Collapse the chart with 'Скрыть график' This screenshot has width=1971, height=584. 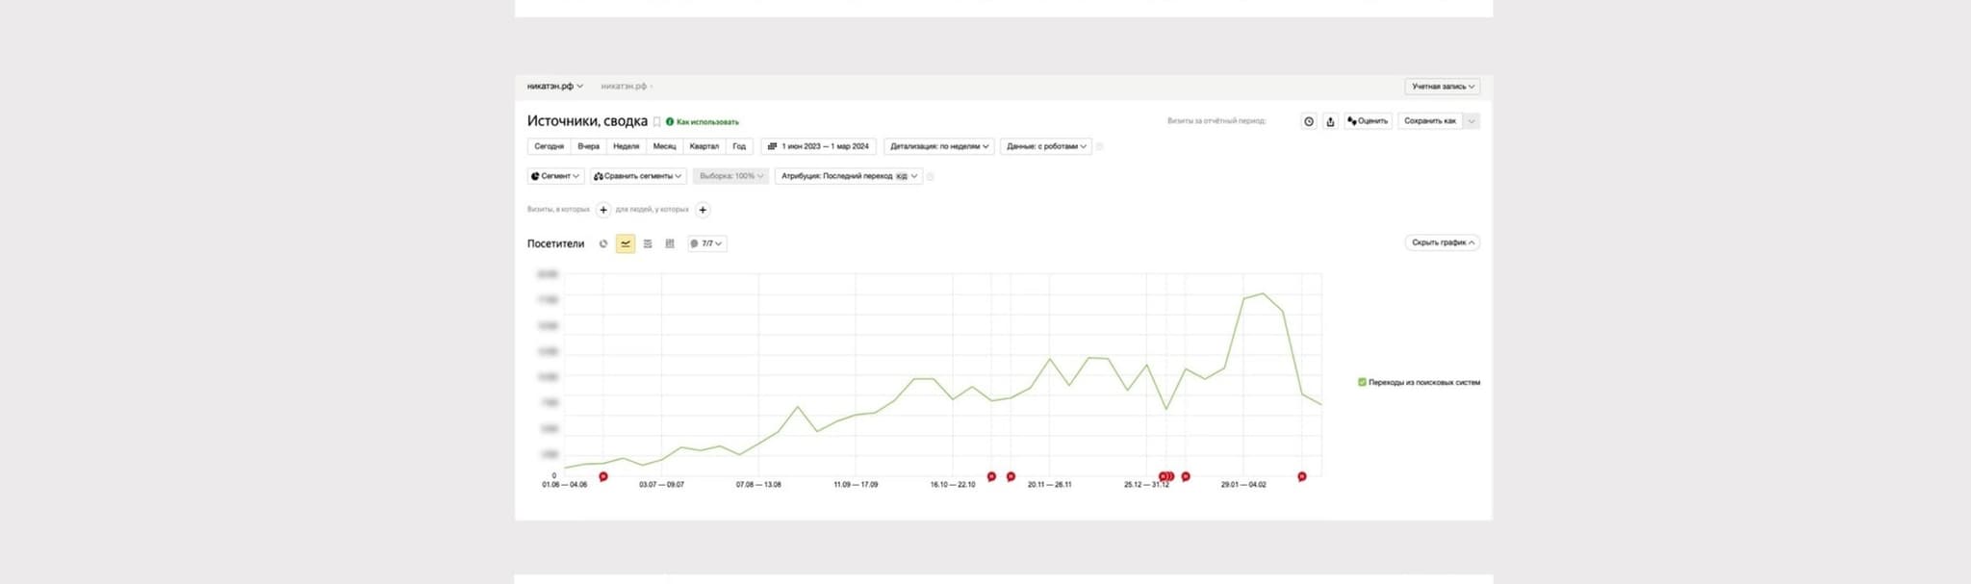[1442, 243]
